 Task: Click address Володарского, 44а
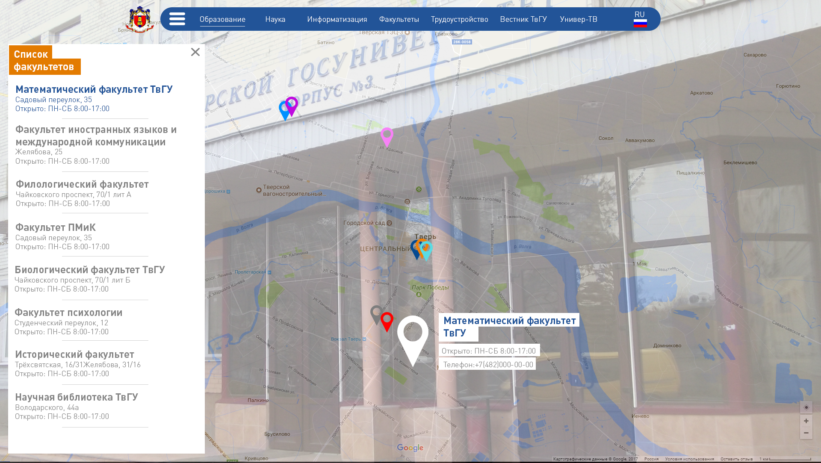[47, 407]
